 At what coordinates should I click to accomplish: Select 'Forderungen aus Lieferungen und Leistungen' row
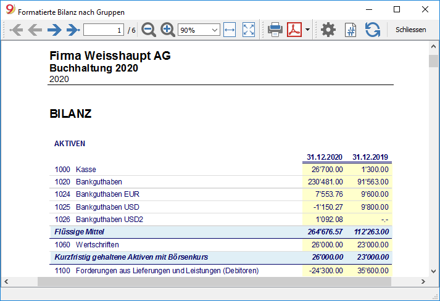click(x=220, y=270)
